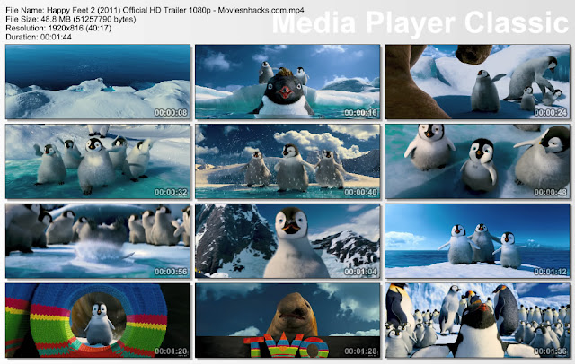Select the thumbnail stamped 00:00:24
Viewport: 575px width, 364px height.
477,82
